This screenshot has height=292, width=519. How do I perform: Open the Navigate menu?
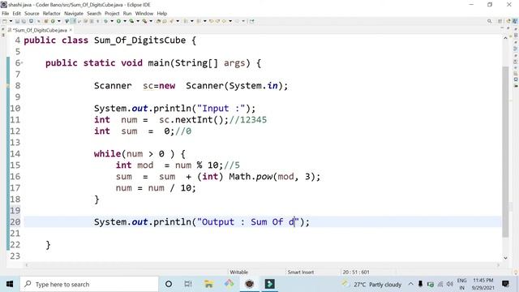74,14
